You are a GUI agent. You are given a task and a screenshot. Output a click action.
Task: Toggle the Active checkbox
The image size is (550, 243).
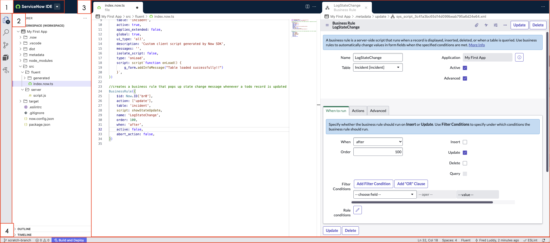point(465,68)
